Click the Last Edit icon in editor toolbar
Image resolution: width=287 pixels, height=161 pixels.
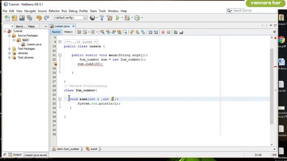tap(79, 32)
